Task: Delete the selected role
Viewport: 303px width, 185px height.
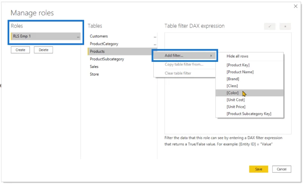Action: (44, 50)
